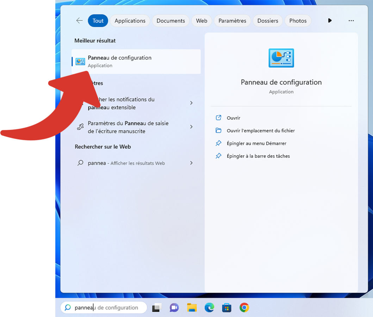Expand the handwriting panel settings chevron
373x317 pixels.
click(191, 127)
